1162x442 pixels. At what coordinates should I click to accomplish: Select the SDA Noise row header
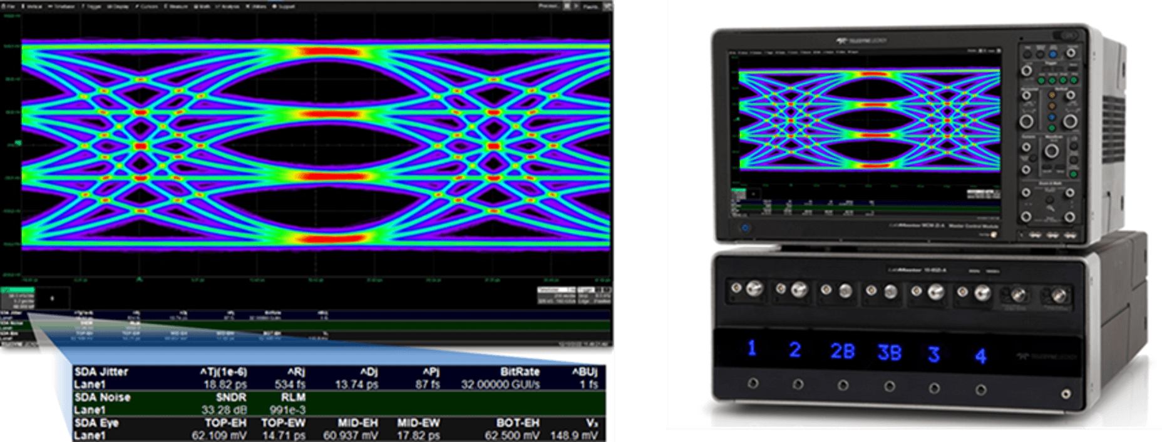pyautogui.click(x=102, y=397)
